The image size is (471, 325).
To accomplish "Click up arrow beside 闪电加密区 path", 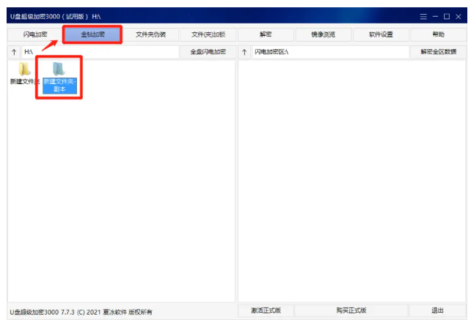I will (244, 52).
